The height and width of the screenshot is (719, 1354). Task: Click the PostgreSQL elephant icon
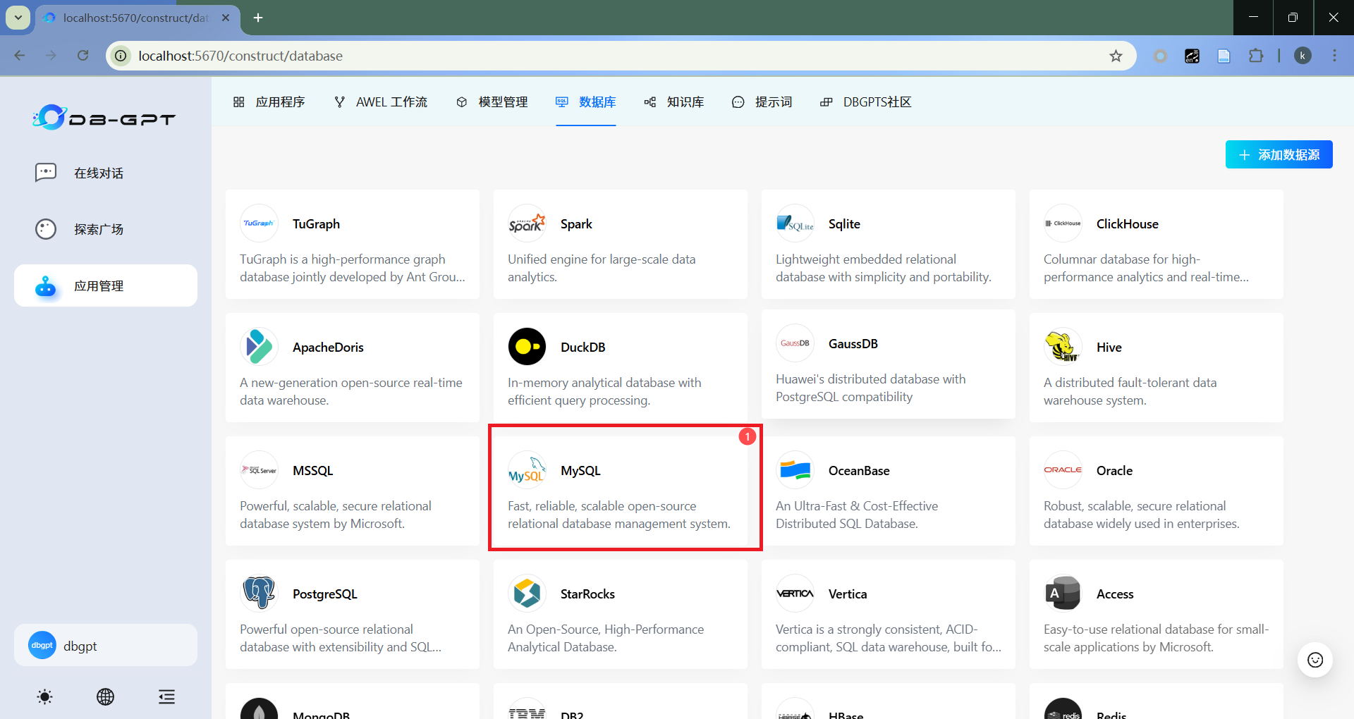(x=259, y=594)
